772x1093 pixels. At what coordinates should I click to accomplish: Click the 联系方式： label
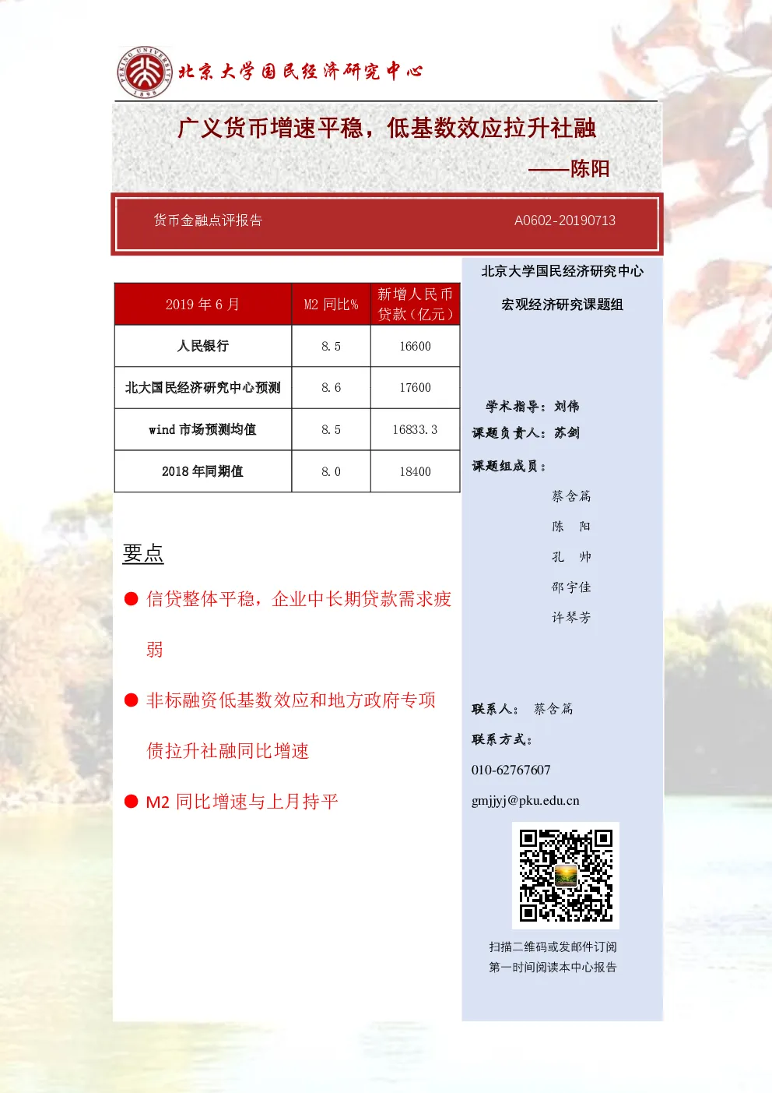click(502, 739)
